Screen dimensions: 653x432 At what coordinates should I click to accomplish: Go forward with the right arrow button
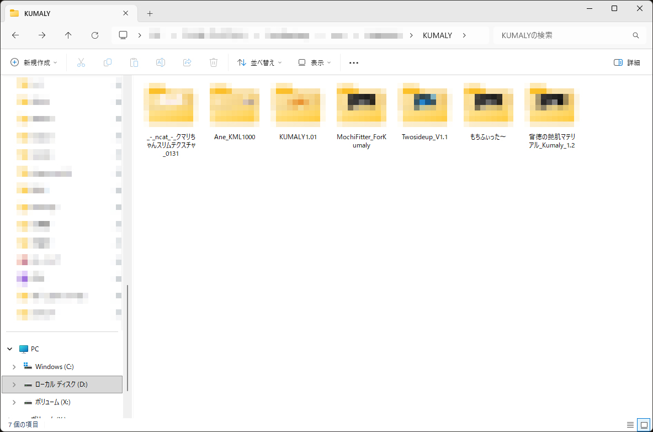(42, 35)
